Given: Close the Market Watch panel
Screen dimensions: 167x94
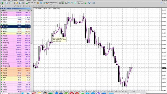Looking at the screenshot, I should (32, 8).
